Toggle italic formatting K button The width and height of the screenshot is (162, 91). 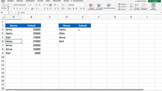pyautogui.click(x=17, y=8)
